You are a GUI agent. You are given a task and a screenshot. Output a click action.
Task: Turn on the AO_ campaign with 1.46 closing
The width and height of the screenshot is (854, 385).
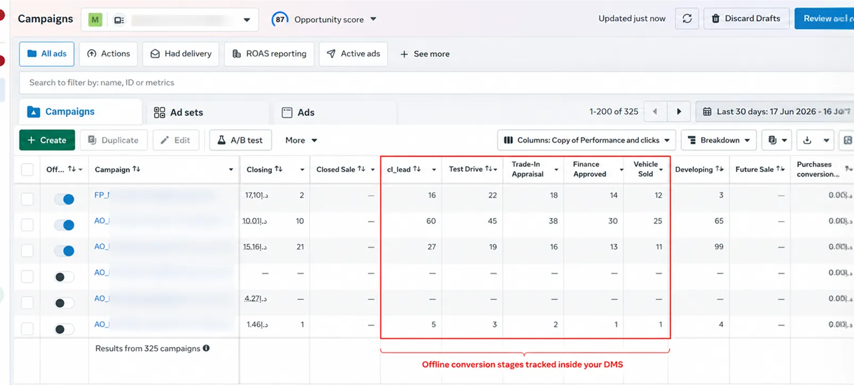[64, 329]
